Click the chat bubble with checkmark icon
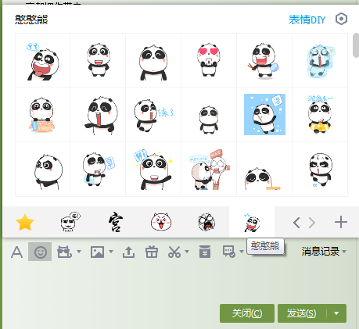This screenshot has height=329, width=359. [229, 252]
